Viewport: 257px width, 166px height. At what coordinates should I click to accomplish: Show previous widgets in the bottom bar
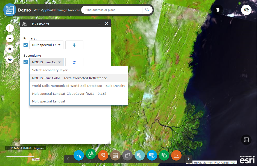coord(68,159)
